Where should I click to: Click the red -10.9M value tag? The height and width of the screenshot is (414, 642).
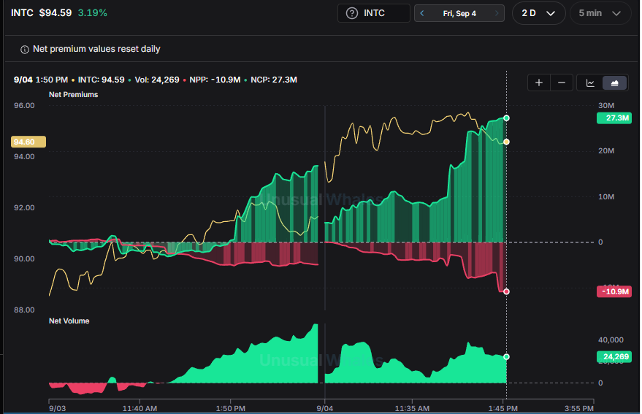click(x=614, y=291)
